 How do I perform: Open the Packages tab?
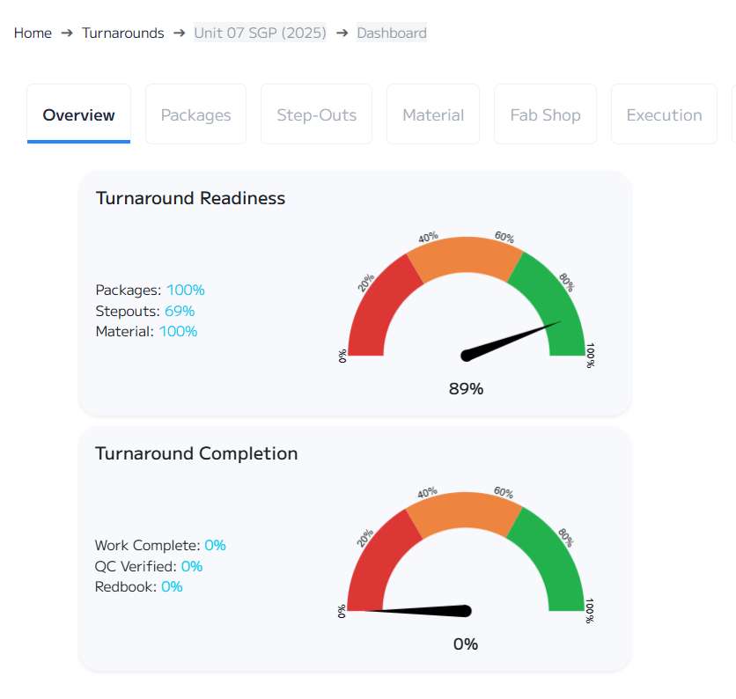[x=195, y=114]
